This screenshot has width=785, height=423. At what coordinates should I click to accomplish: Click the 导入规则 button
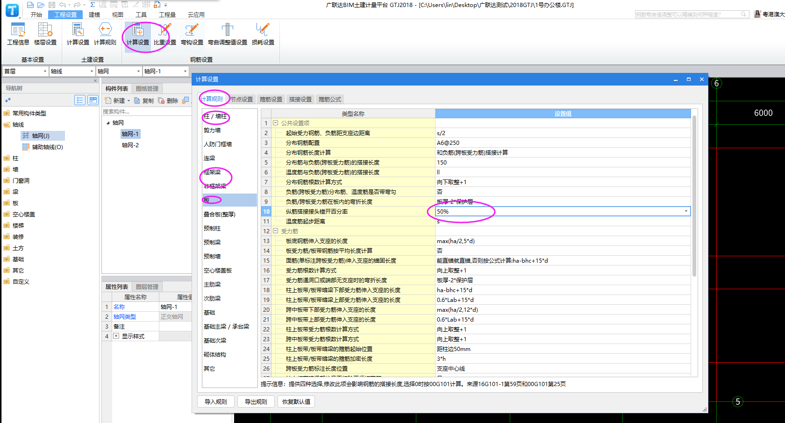(216, 401)
